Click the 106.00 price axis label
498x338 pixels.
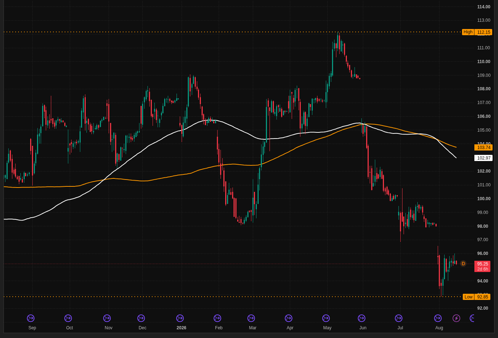point(483,116)
